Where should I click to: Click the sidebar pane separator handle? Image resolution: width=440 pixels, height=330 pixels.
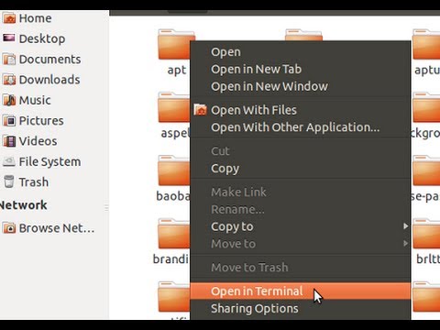[106, 208]
